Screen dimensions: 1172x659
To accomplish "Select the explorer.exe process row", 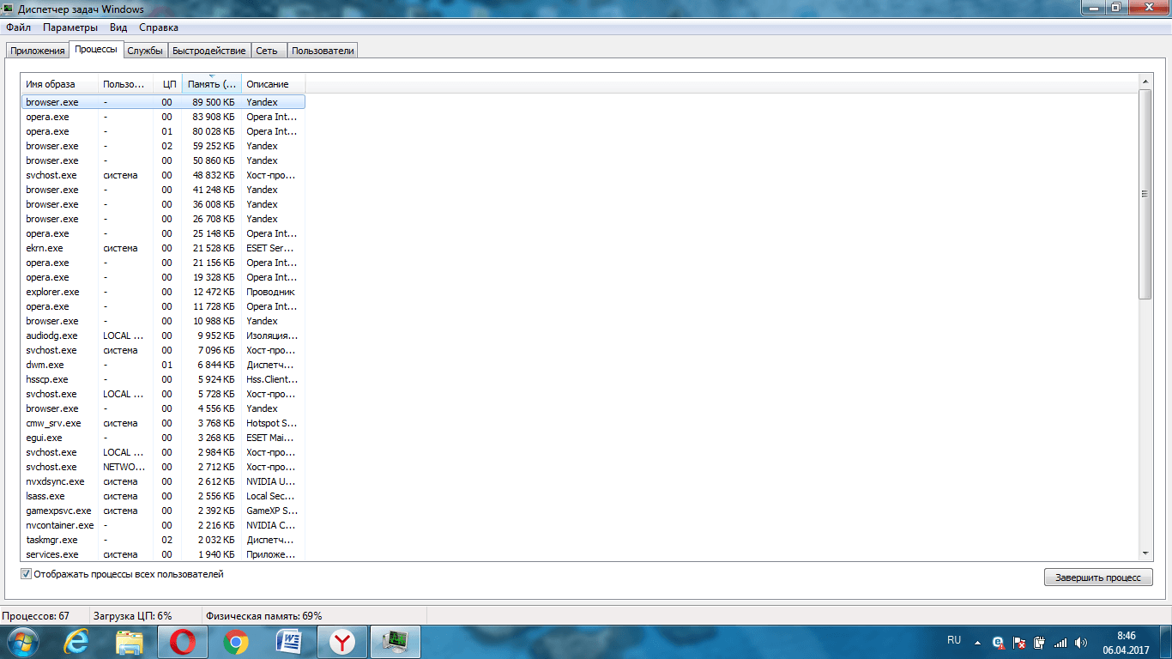I will coord(163,292).
